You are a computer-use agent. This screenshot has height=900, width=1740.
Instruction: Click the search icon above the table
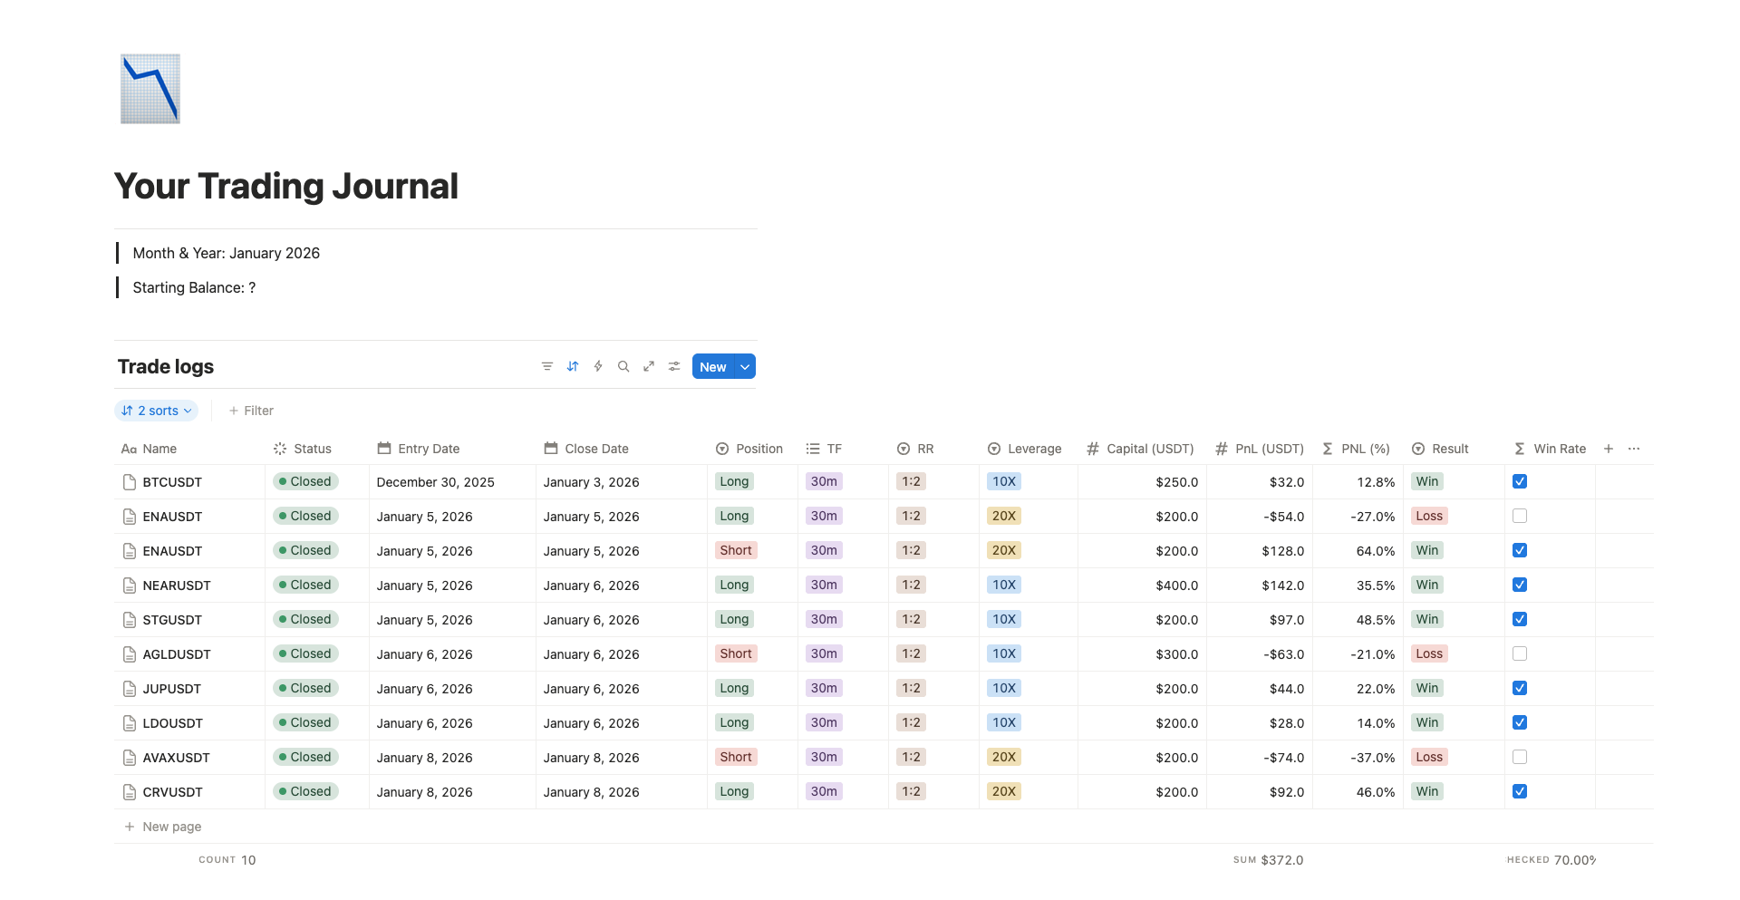pos(623,366)
